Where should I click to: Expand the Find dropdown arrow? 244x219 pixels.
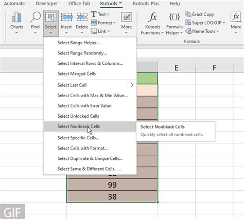point(36,32)
